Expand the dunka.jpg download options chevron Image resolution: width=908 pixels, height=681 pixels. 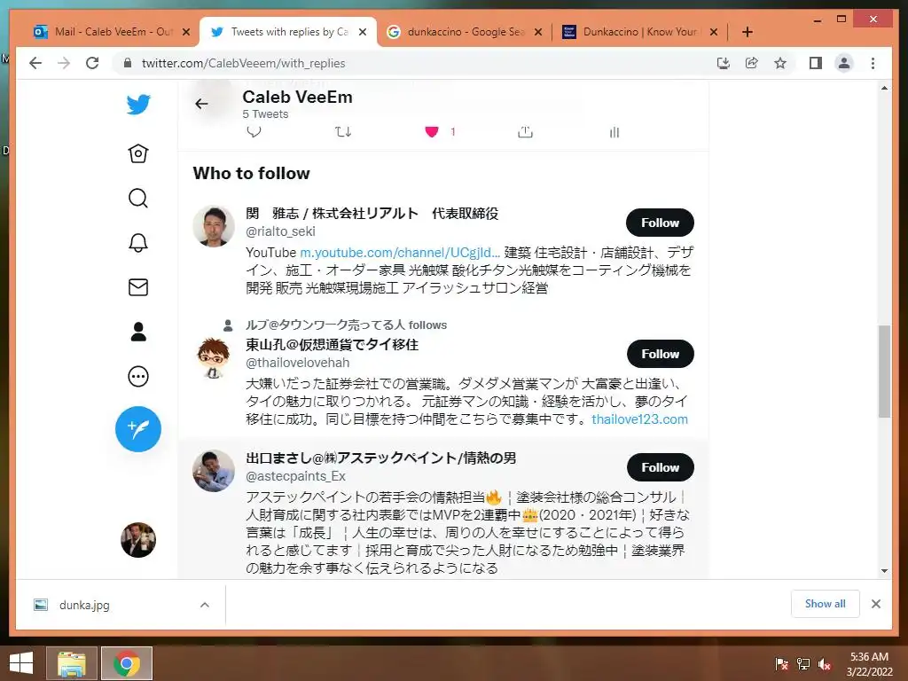pyautogui.click(x=205, y=605)
